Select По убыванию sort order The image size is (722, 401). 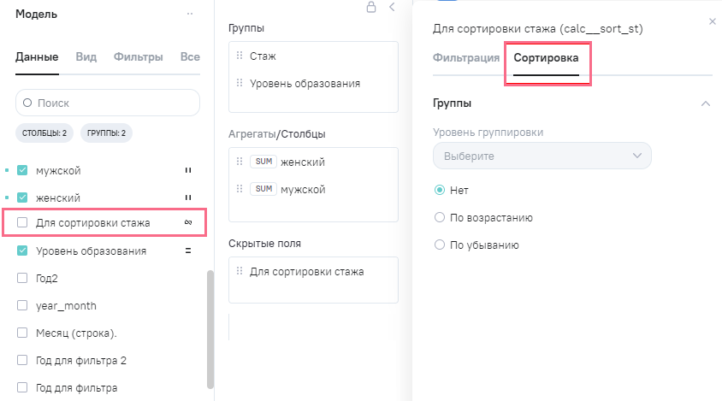point(440,245)
